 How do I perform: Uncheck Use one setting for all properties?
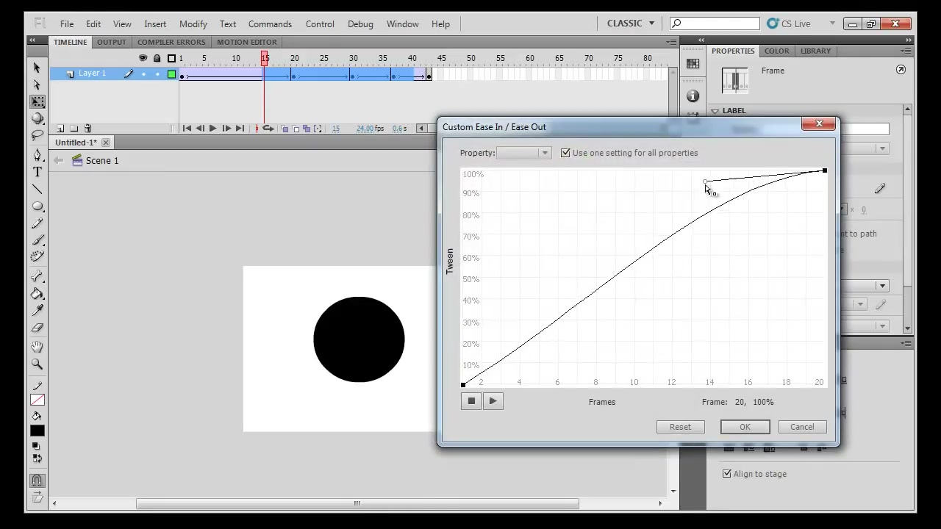pyautogui.click(x=565, y=153)
